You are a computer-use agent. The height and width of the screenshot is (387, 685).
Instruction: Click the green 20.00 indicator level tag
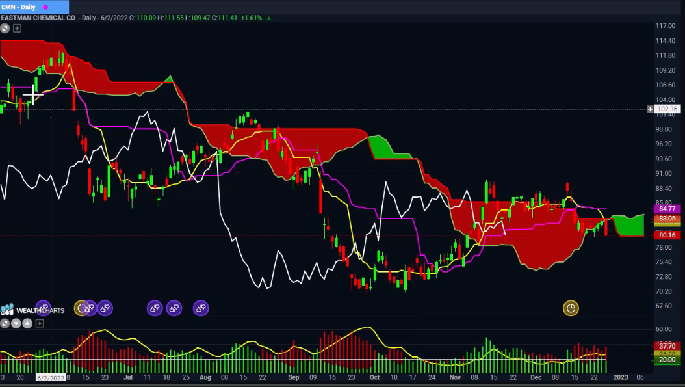click(667, 360)
